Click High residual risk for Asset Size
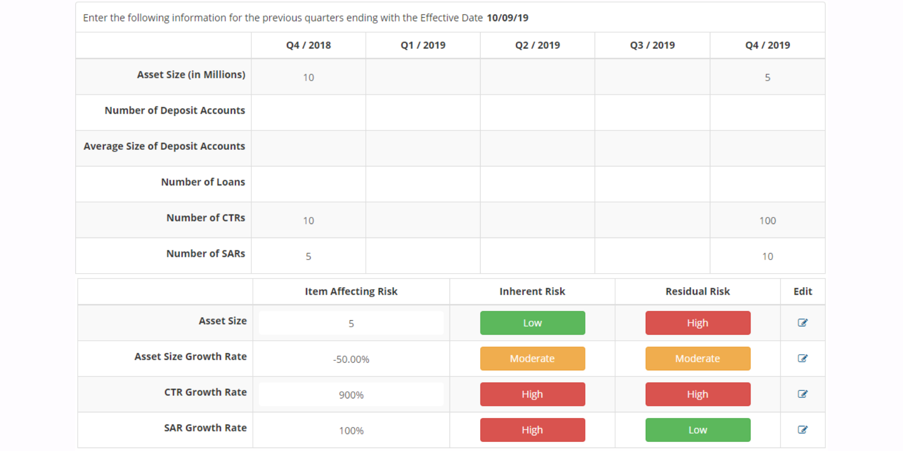The width and height of the screenshot is (903, 451). 698,323
